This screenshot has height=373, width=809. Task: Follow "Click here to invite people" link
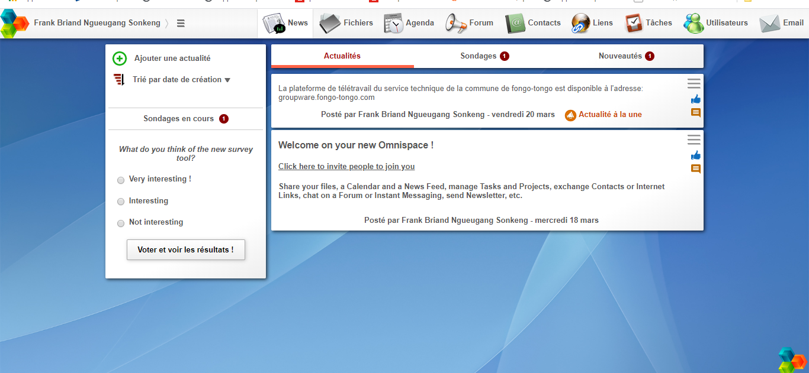tap(346, 167)
